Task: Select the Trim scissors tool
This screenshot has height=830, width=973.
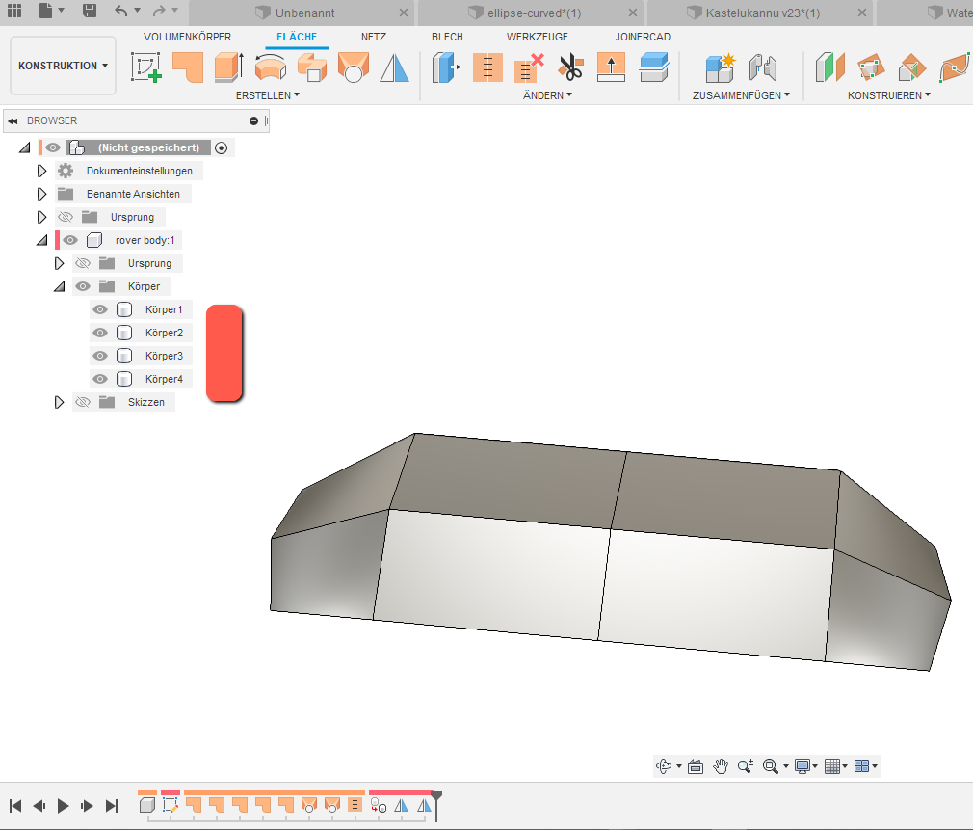Action: 570,67
